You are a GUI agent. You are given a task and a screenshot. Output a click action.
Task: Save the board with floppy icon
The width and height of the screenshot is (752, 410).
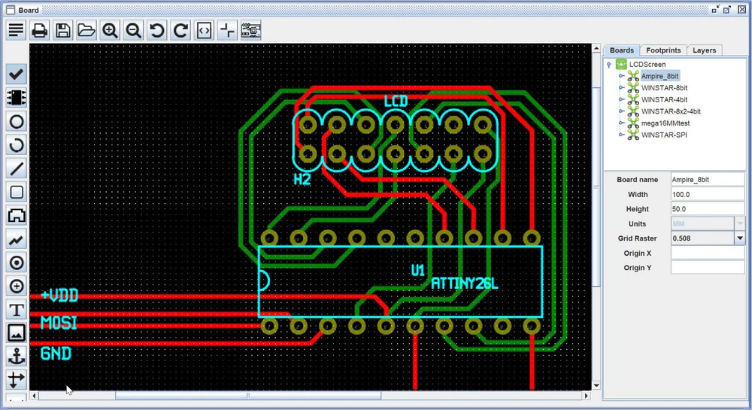point(63,31)
